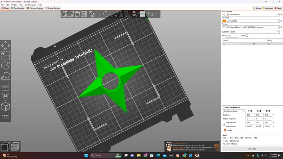
Task: Click the scale factors lock icon
Action: point(224,125)
